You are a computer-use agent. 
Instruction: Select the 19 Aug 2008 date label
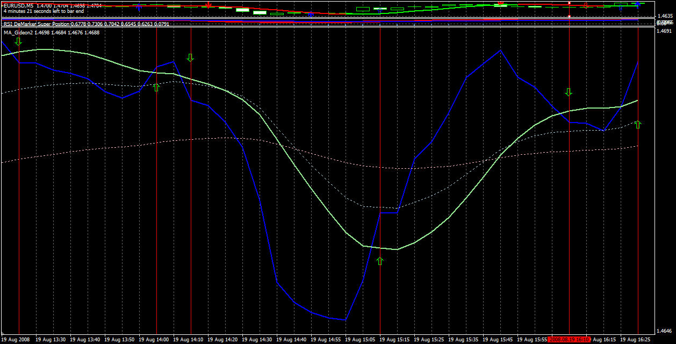(x=16, y=340)
